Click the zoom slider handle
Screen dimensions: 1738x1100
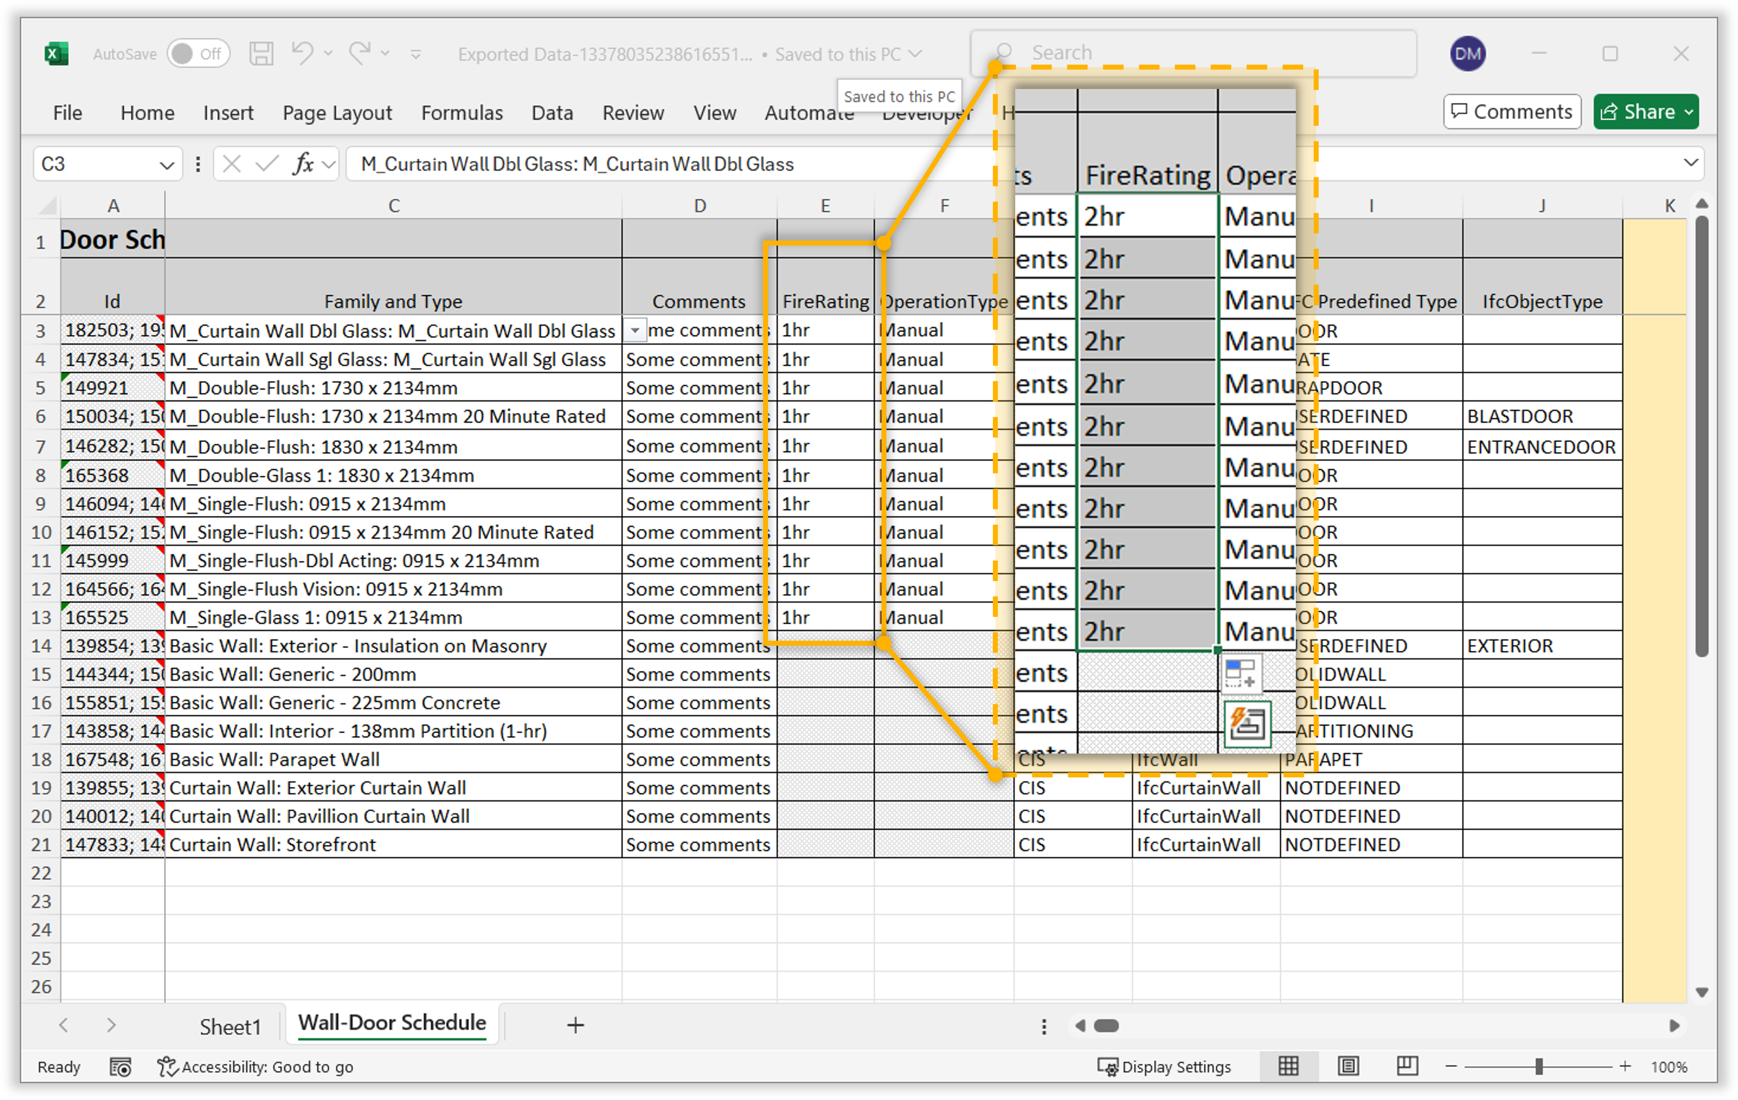pyautogui.click(x=1540, y=1066)
